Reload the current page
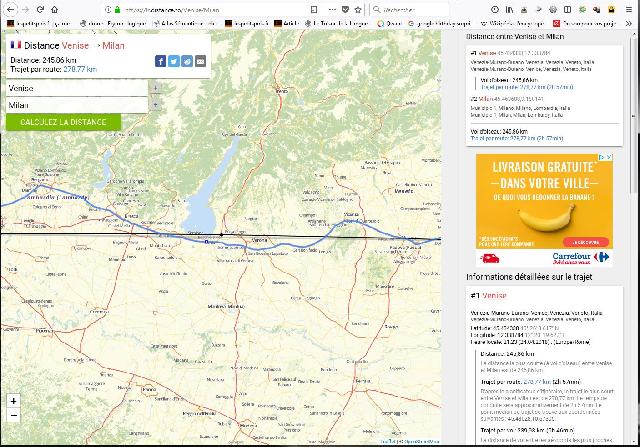 (x=40, y=10)
